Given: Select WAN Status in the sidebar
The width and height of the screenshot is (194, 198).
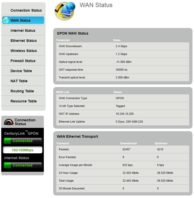Looking at the screenshot, I should 20,20.
